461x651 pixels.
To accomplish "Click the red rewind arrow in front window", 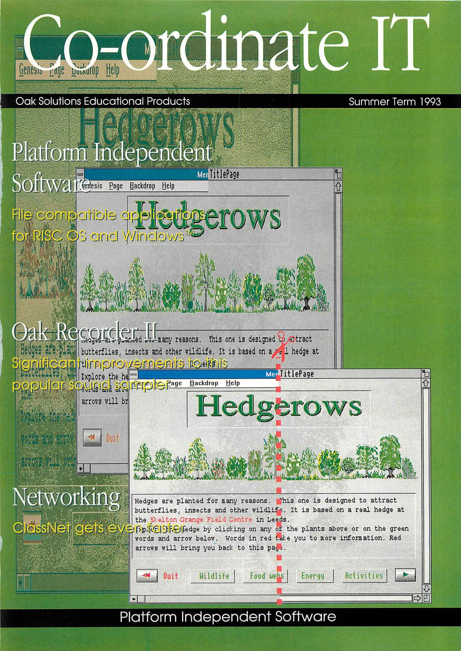I will tap(147, 575).
